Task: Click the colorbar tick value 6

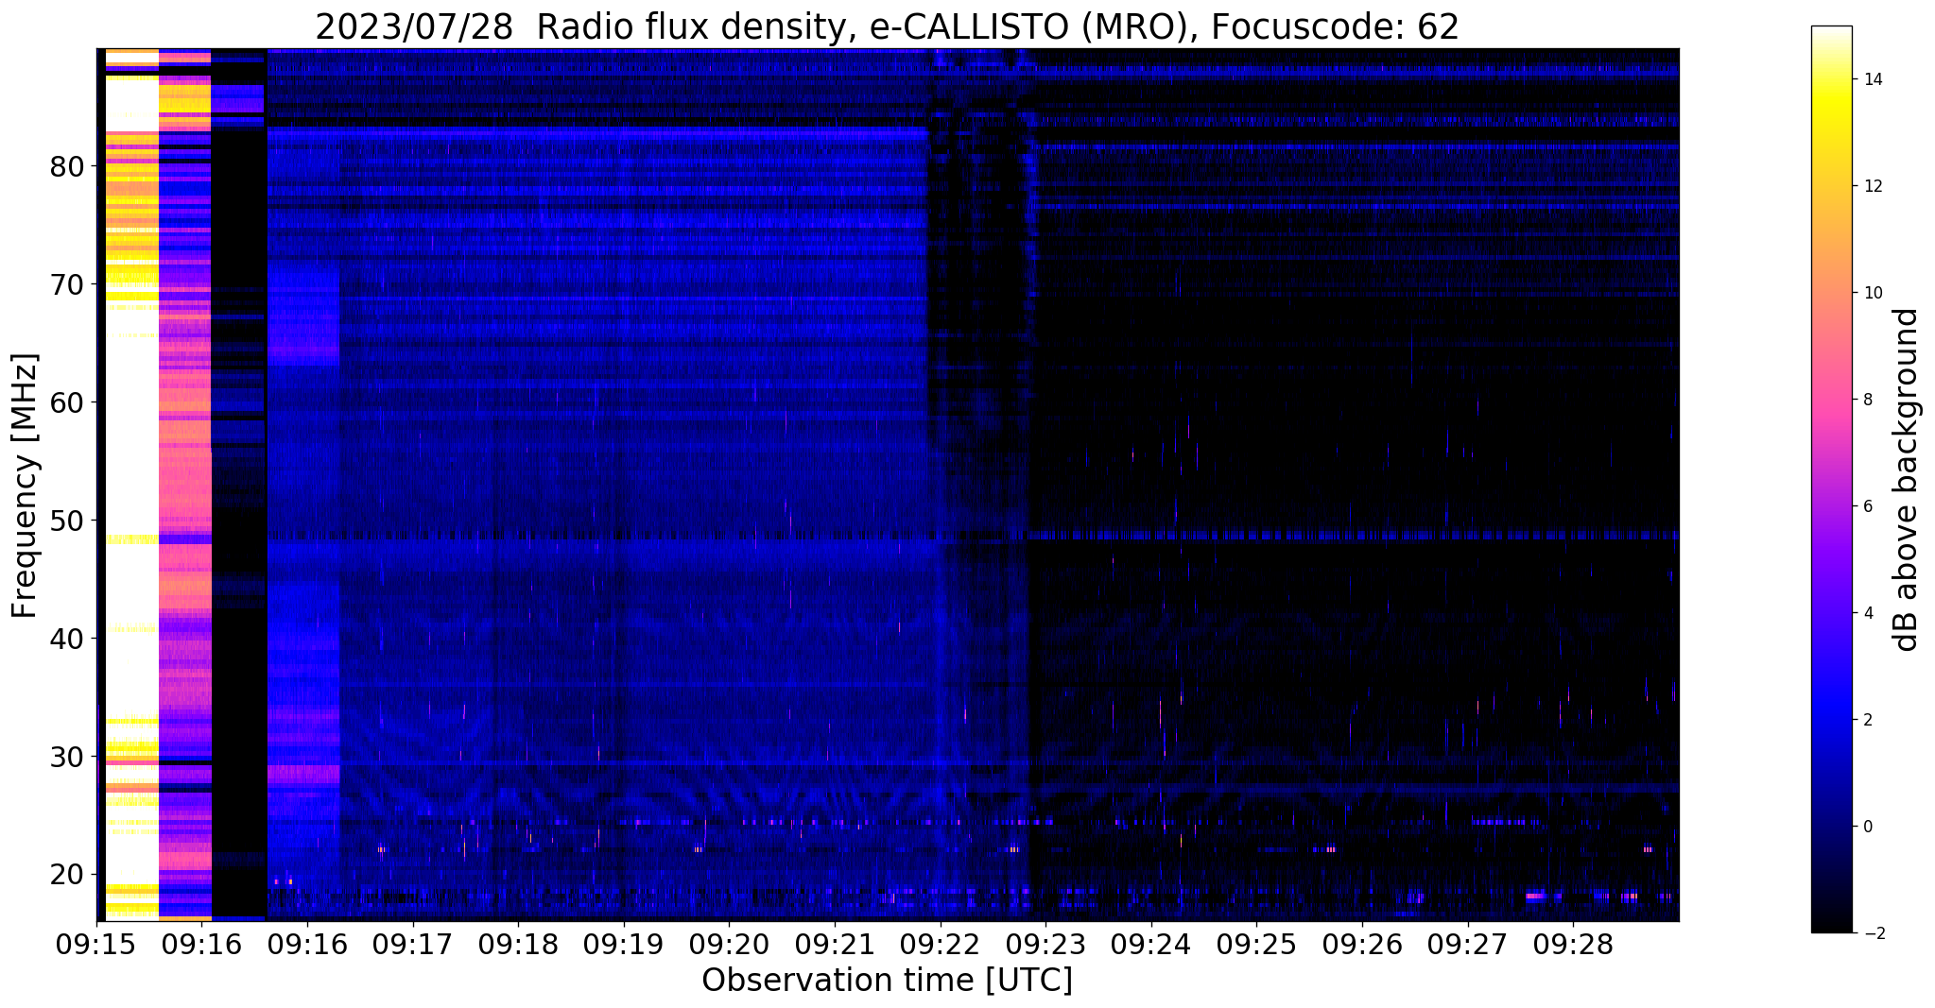Action: coord(1867,506)
